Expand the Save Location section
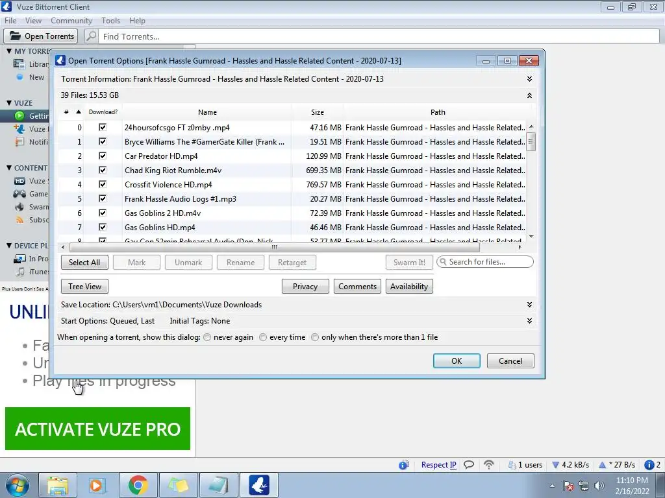The image size is (665, 498). (529, 305)
